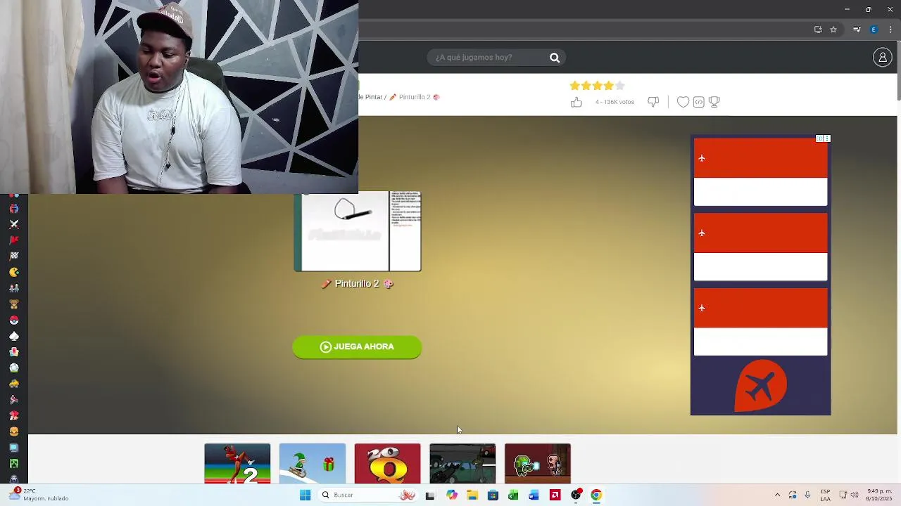Open Microsoft Store from taskbar
Image resolution: width=901 pixels, height=506 pixels.
[x=493, y=495]
